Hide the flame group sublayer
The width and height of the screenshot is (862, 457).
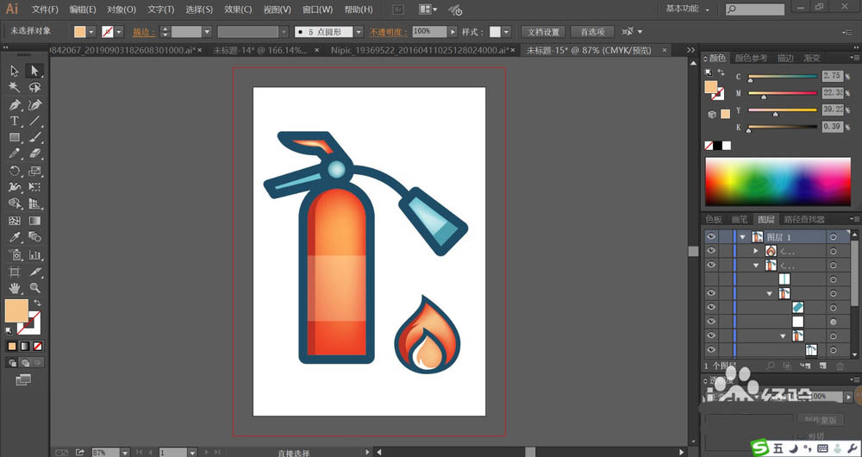pos(711,251)
